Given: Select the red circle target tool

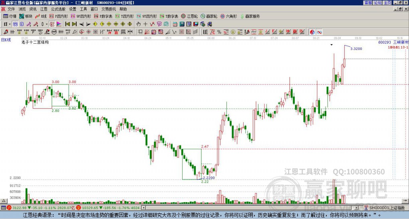Looking at the screenshot, I should (x=81, y=32).
